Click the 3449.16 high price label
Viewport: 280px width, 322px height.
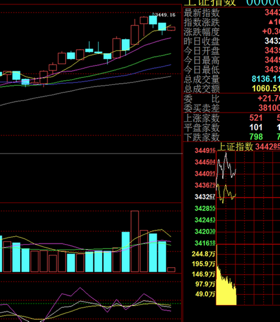[x=165, y=15]
